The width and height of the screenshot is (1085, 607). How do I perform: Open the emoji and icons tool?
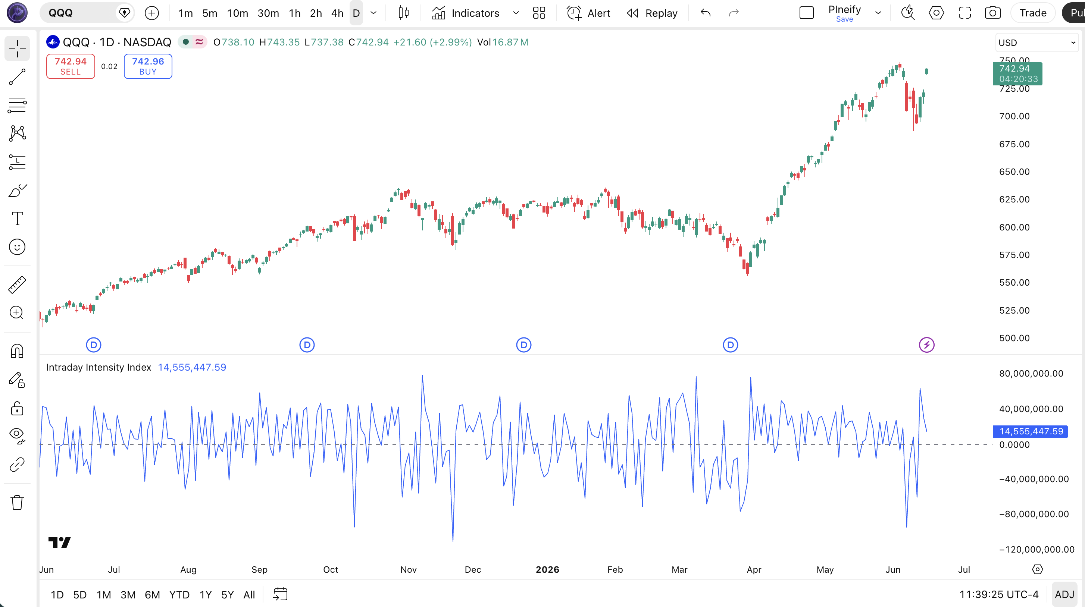point(17,247)
